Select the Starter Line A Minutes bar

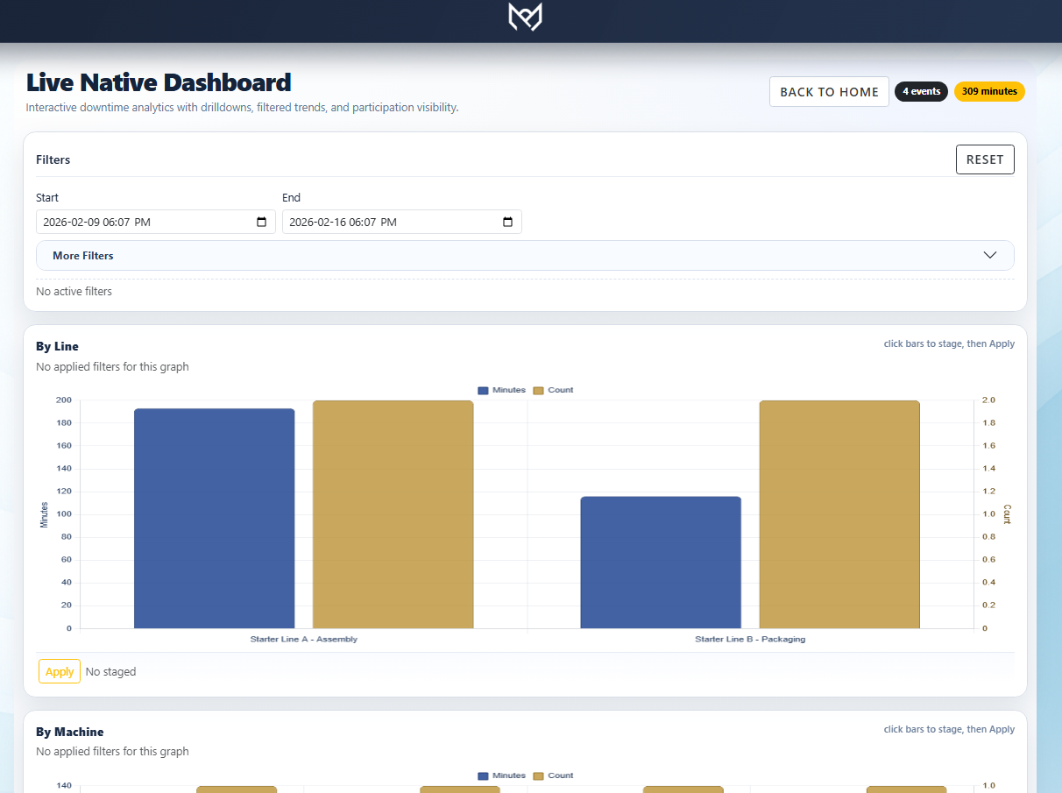(x=214, y=517)
